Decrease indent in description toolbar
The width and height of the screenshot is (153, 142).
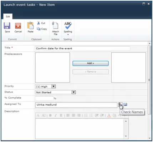(97, 115)
